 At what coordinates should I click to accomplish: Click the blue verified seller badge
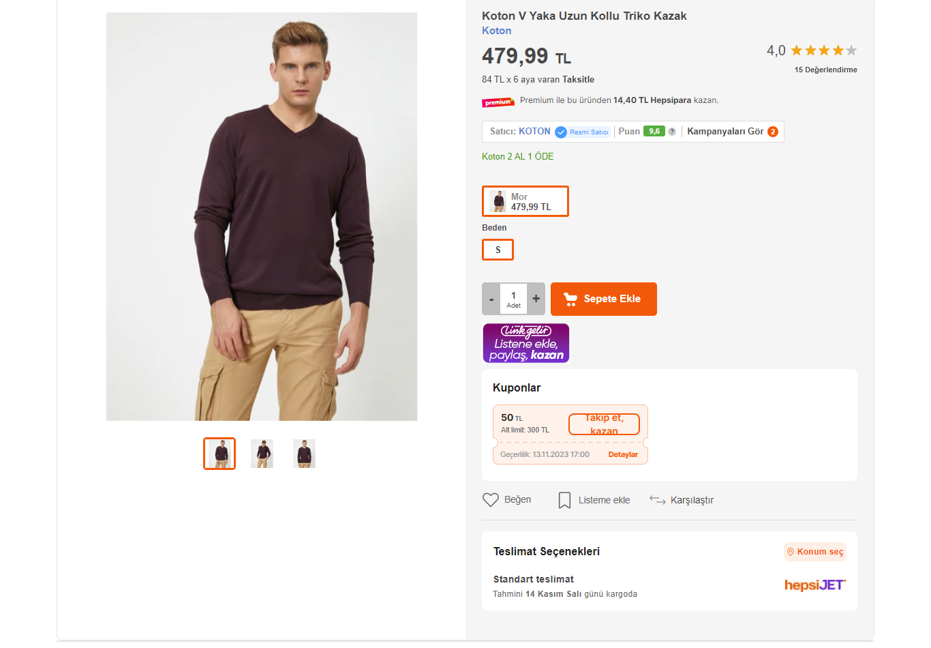(x=561, y=132)
